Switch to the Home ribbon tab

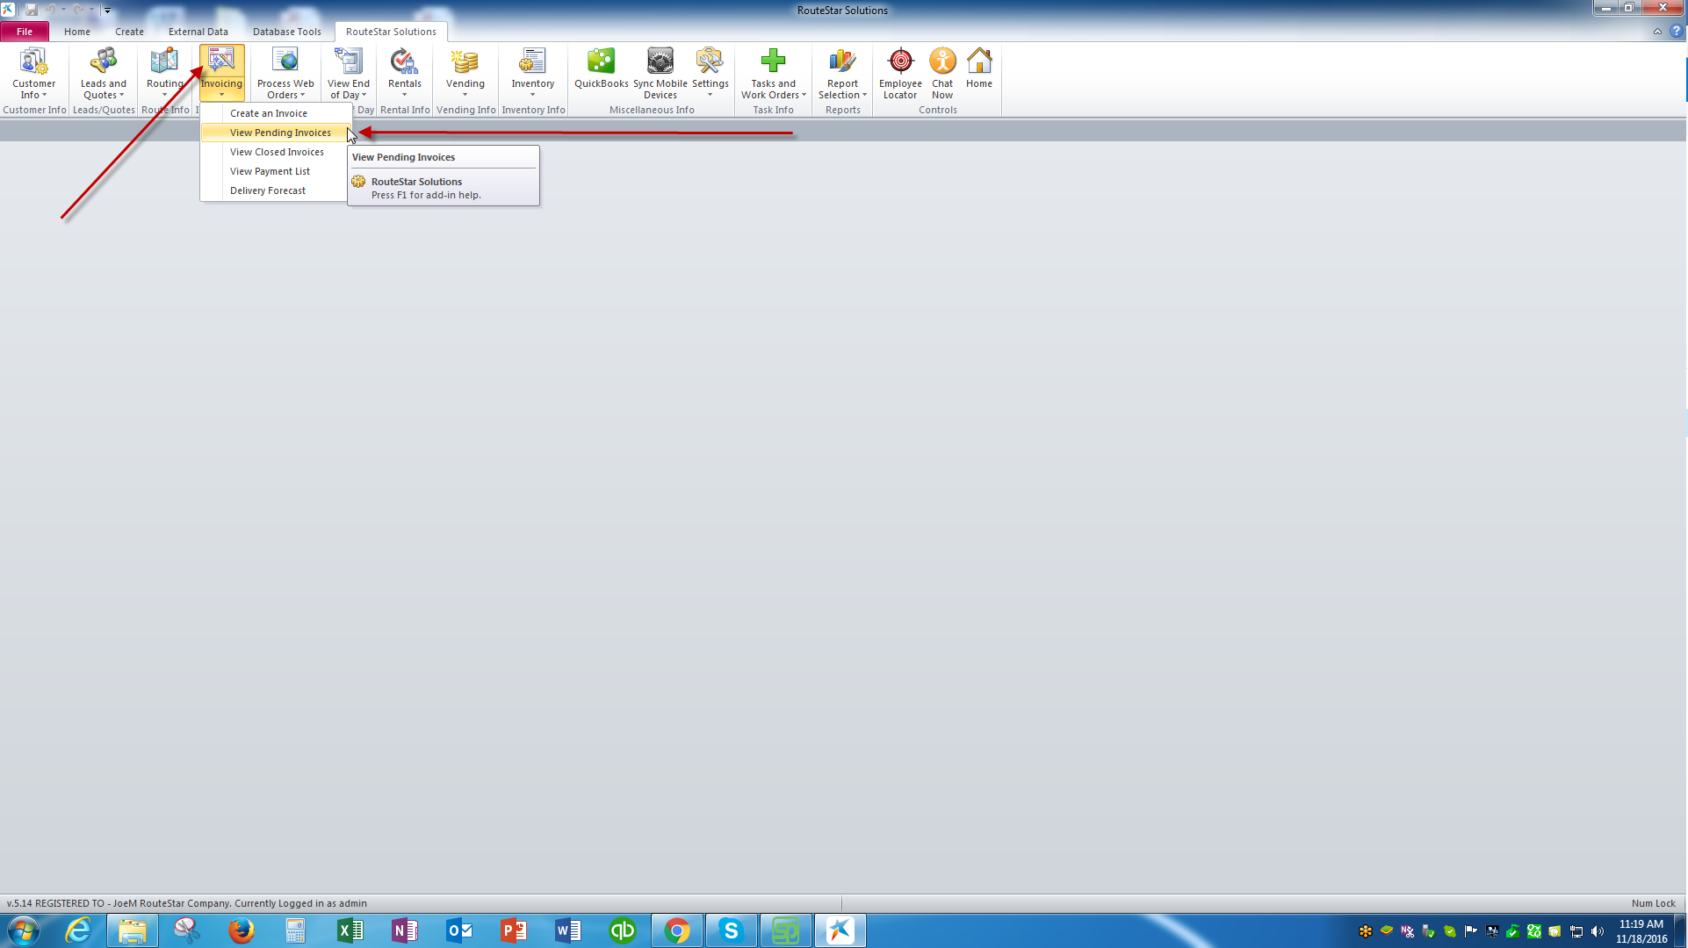(77, 32)
